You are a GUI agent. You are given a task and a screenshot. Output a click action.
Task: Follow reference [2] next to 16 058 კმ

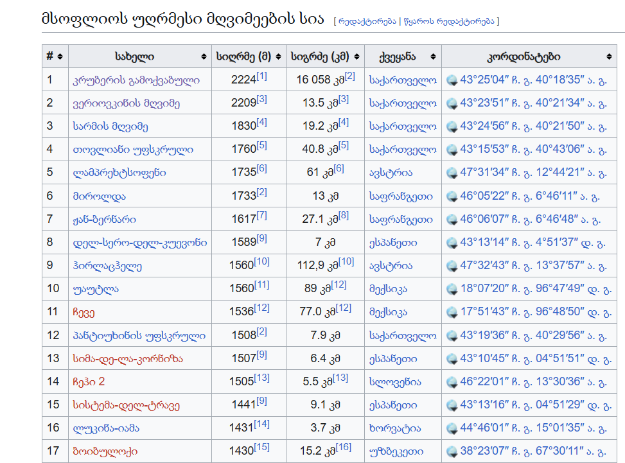[349, 76]
